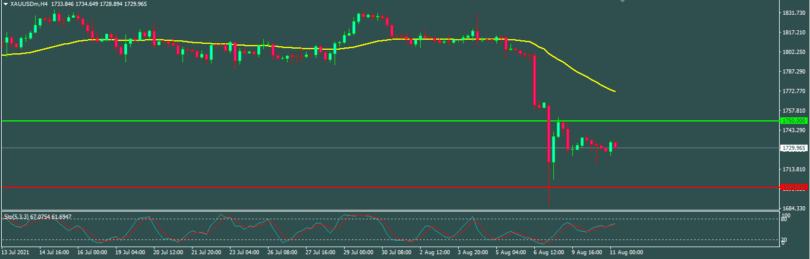Click the chart shift triangle marker at top
This screenshot has width=810, height=259.
click(623, 2)
